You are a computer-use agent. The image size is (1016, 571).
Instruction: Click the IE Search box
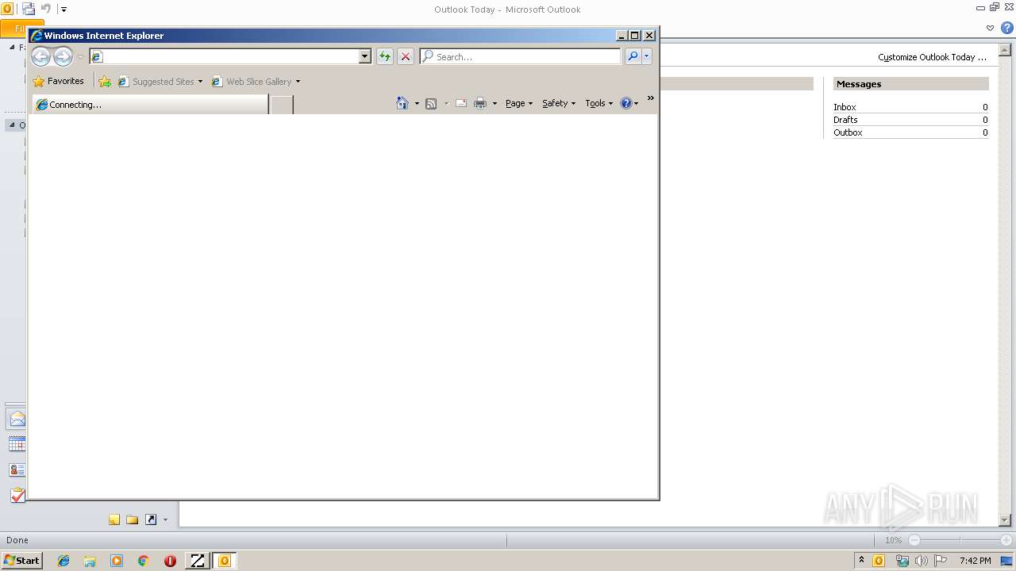tap(520, 56)
